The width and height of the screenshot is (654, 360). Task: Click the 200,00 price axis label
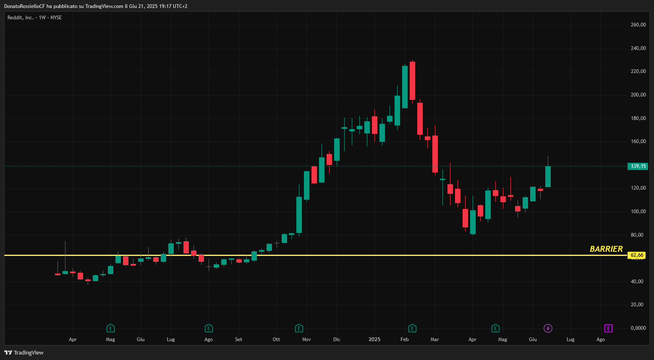[x=638, y=95]
